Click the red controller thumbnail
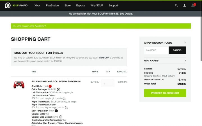The width and height of the screenshot is (202, 126). pyautogui.click(x=19, y=85)
